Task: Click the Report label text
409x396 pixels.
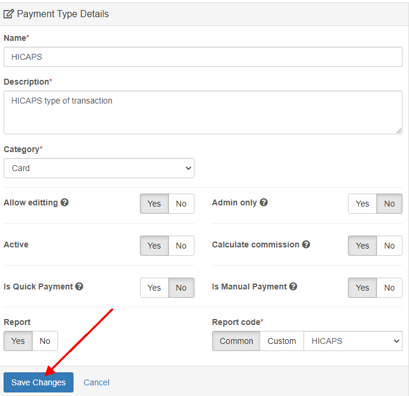Action: tap(17, 322)
